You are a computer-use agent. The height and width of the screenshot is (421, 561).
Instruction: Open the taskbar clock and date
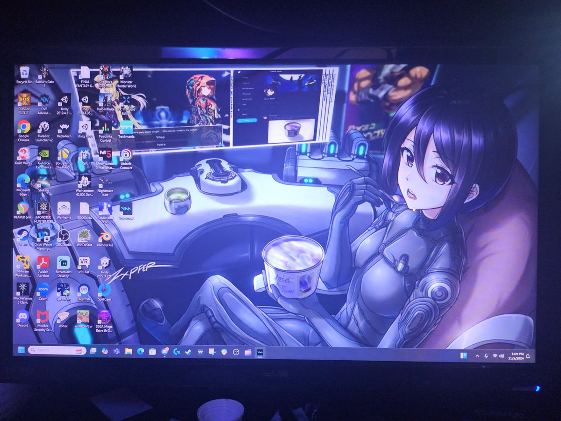517,356
